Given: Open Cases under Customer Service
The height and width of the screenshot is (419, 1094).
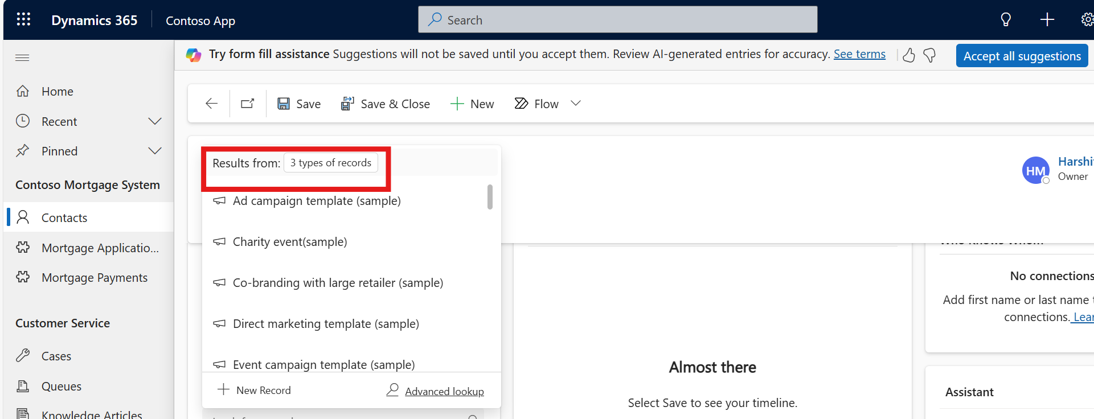Looking at the screenshot, I should [56, 356].
